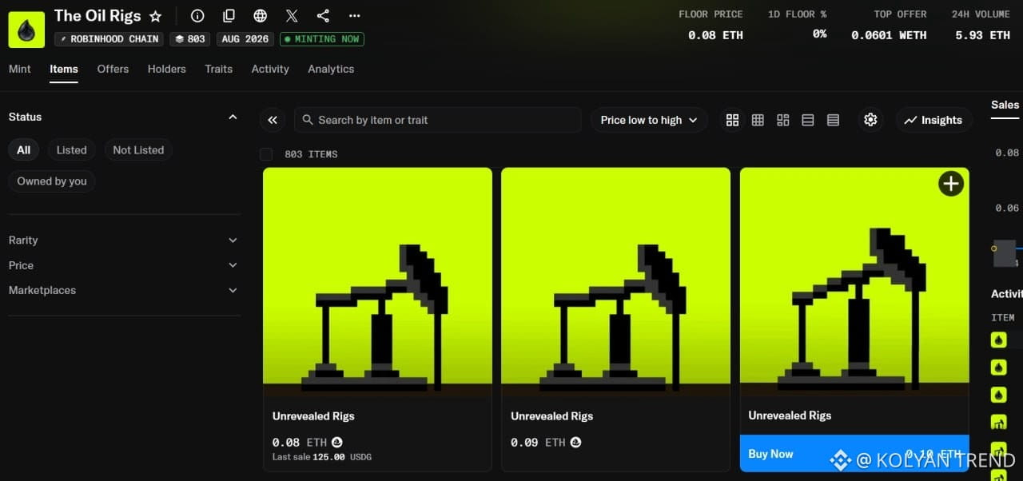Viewport: 1023px width, 481px height.
Task: Select the All status filter
Action: [x=24, y=150]
